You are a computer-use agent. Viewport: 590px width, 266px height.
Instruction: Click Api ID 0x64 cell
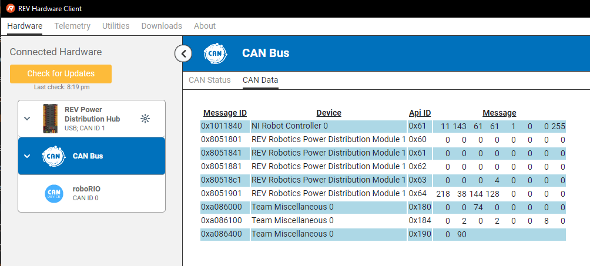(419, 193)
